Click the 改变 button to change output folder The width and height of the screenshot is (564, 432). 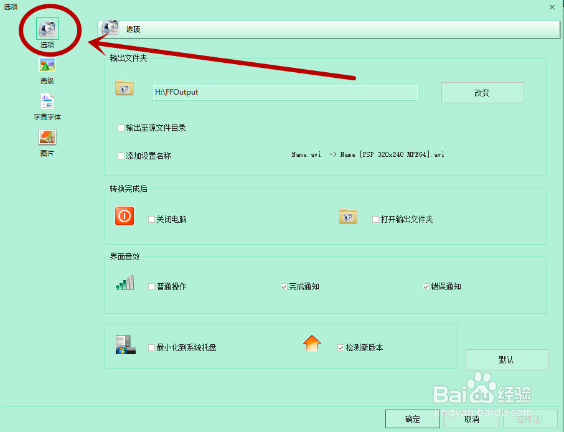point(482,92)
